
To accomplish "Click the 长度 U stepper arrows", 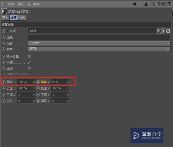I will [x=34, y=88].
